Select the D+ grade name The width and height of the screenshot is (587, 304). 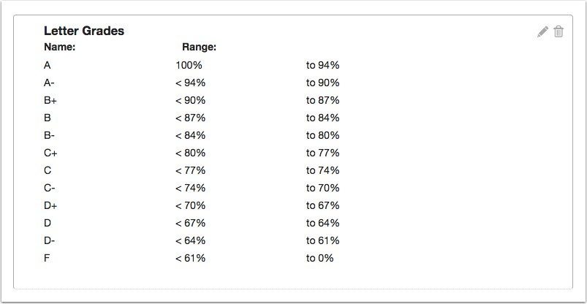point(50,205)
